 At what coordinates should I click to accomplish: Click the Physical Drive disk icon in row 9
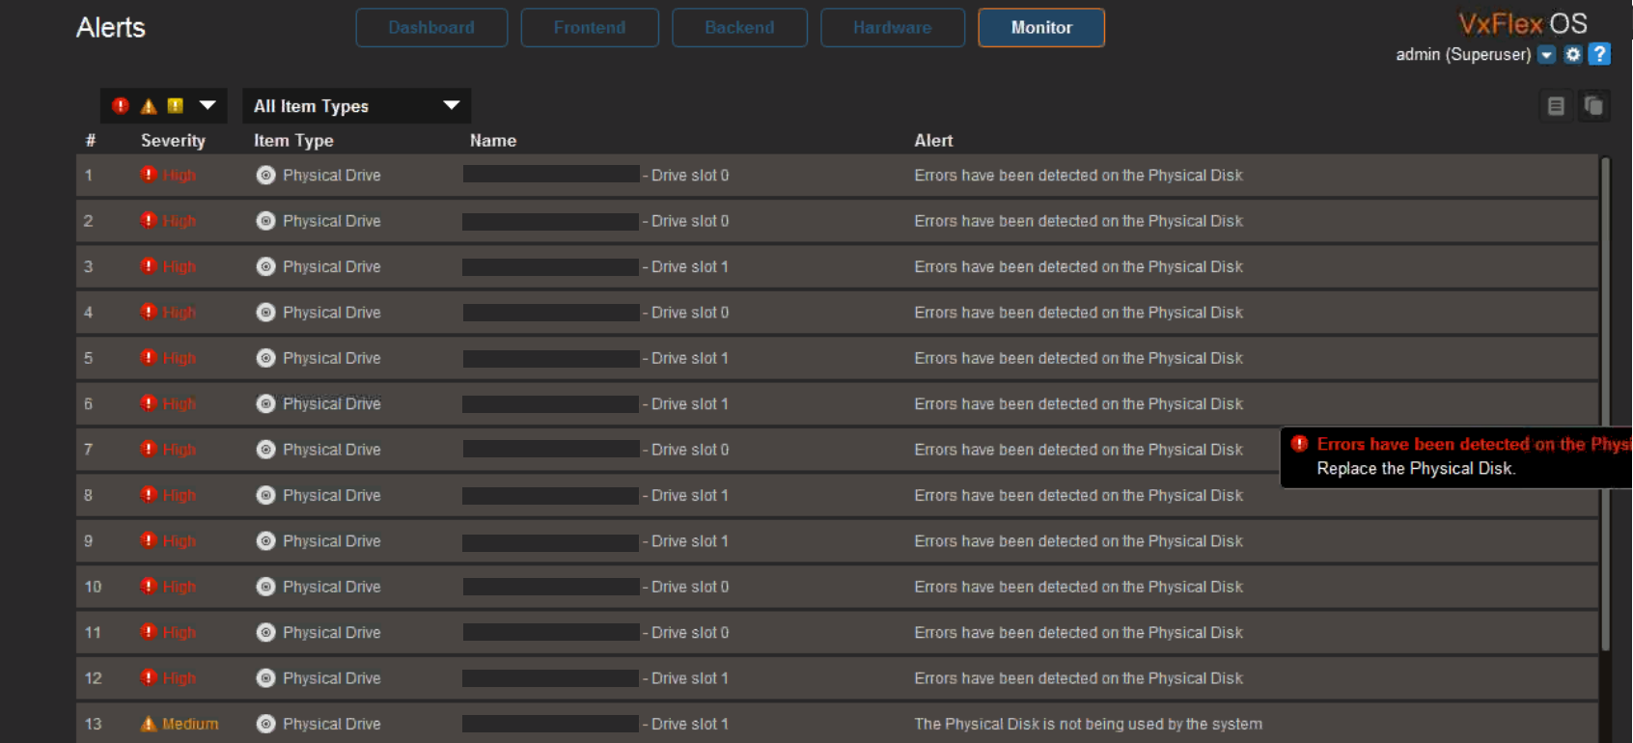pos(265,541)
